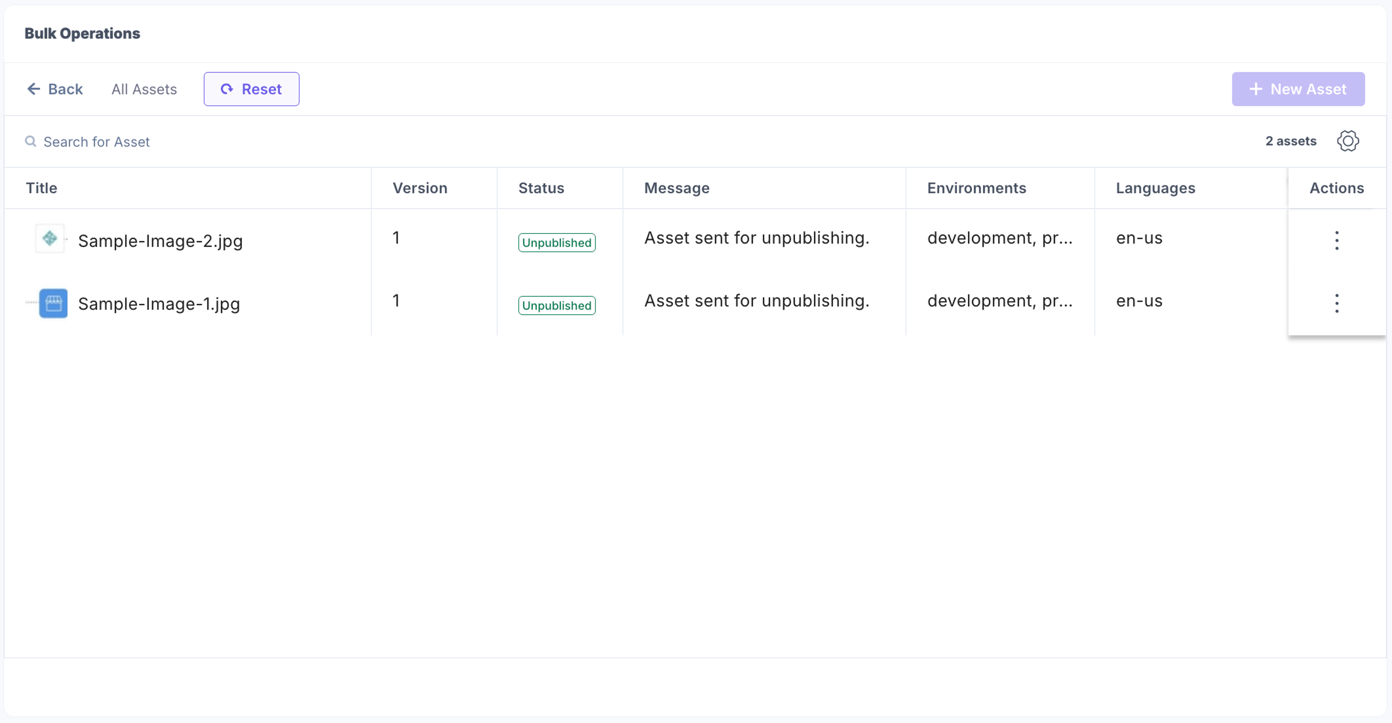Image resolution: width=1392 pixels, height=723 pixels.
Task: Click the Sample-Image-2.jpg thumbnail
Action: click(x=50, y=238)
